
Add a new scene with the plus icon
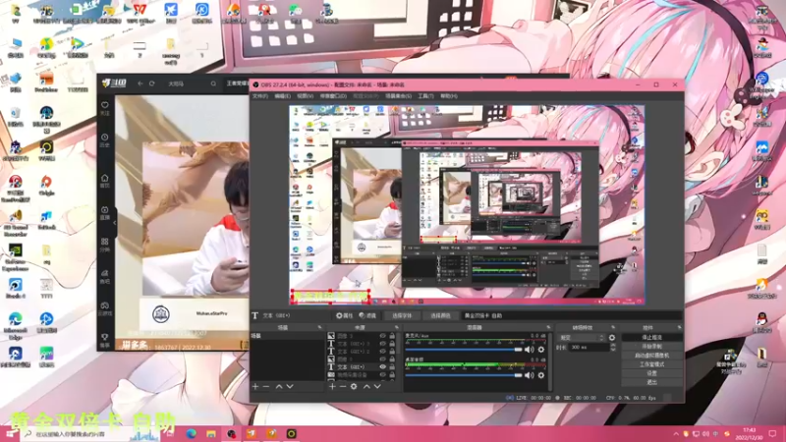click(x=255, y=386)
